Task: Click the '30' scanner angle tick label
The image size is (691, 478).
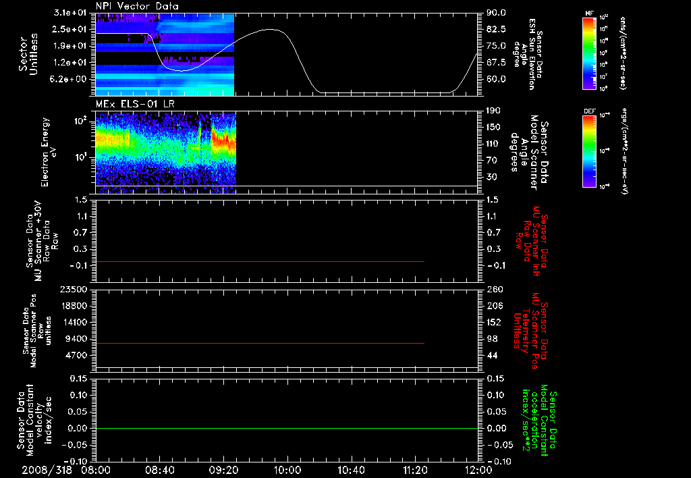Action: click(x=491, y=177)
